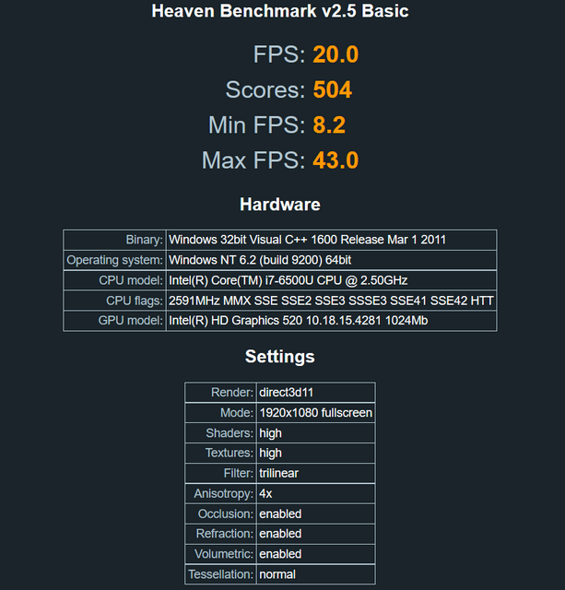Click the CPU flags value cell
The height and width of the screenshot is (590, 565).
331,301
